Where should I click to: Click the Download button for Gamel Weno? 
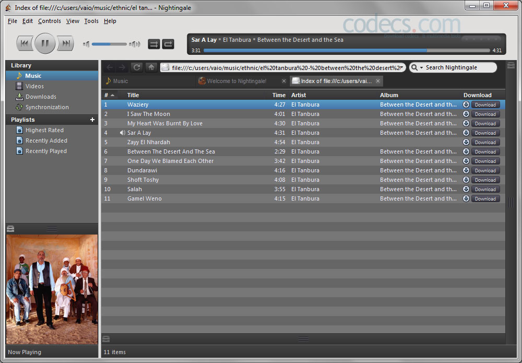tap(485, 199)
